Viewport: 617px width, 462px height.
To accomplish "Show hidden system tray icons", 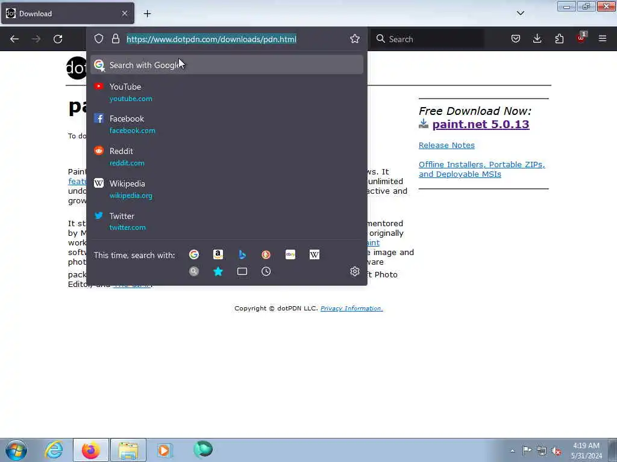I will [512, 451].
